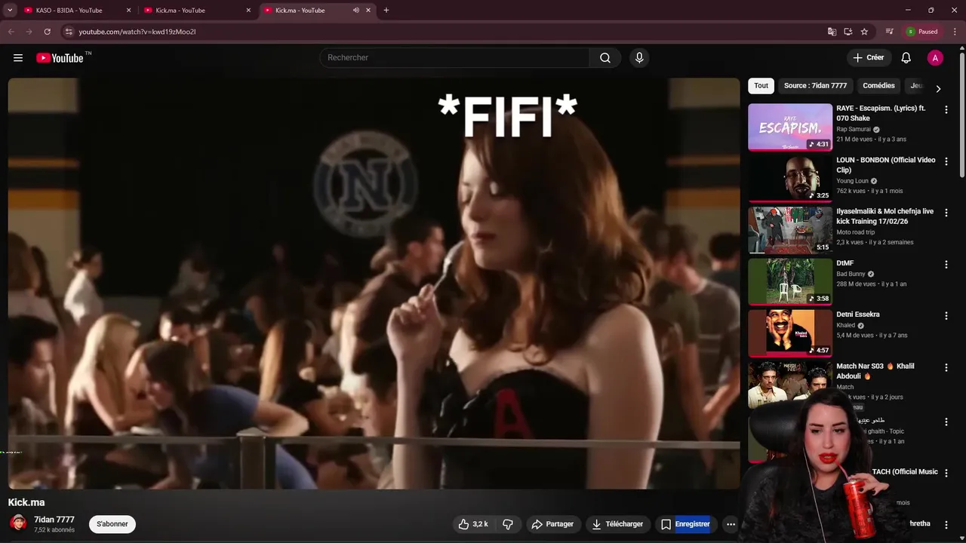Click the Moto road trip channel name
966x543 pixels.
856,232
